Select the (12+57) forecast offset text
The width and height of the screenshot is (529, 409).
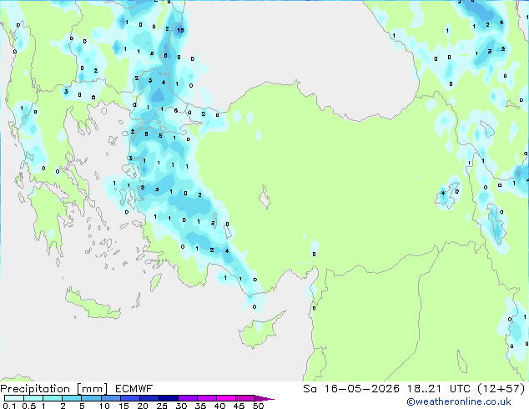(x=501, y=389)
